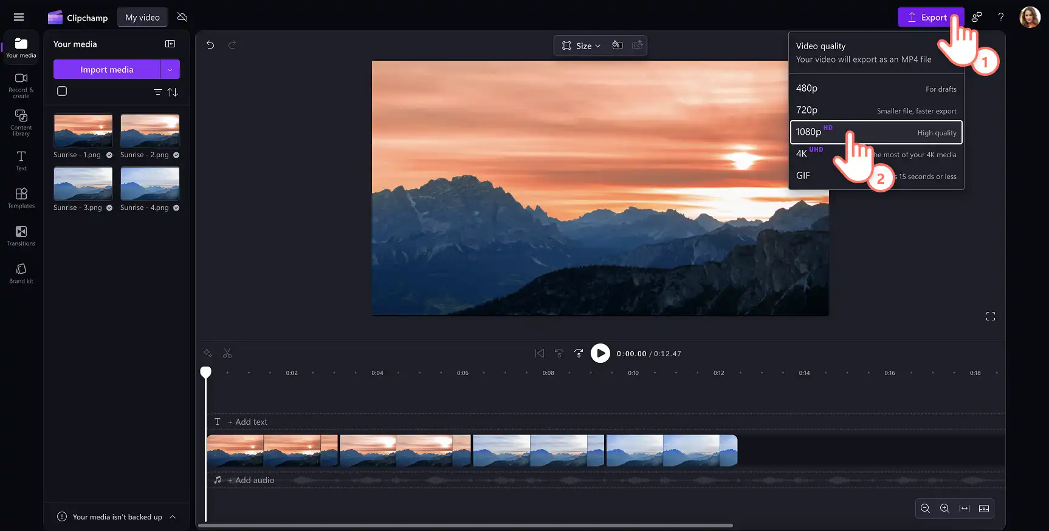The image size is (1049, 531).
Task: Open Content library sidebar tab
Action: click(21, 123)
